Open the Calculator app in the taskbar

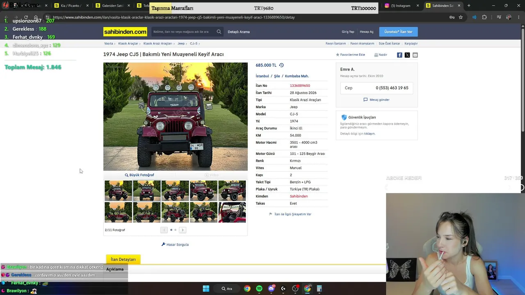pyautogui.click(x=319, y=288)
